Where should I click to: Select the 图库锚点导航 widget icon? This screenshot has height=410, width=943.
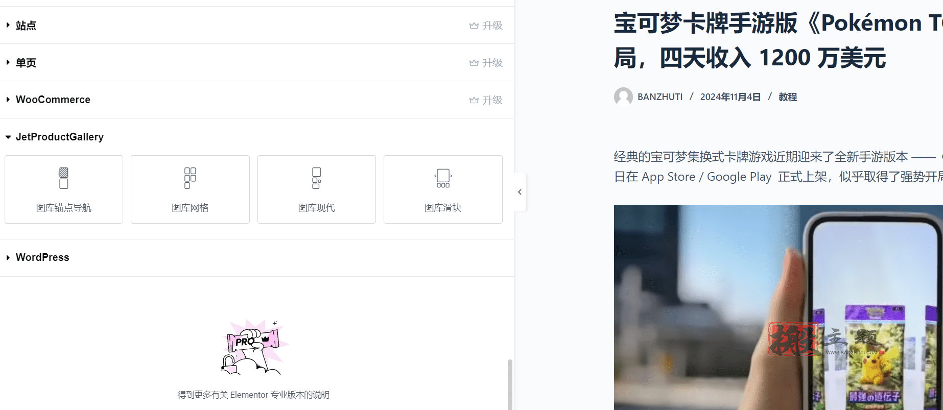(x=64, y=178)
